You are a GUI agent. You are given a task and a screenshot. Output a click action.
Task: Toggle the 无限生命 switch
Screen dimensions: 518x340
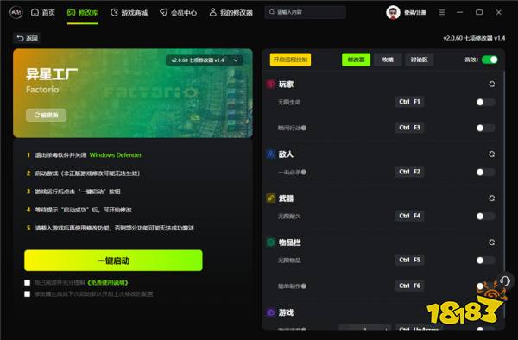point(485,102)
